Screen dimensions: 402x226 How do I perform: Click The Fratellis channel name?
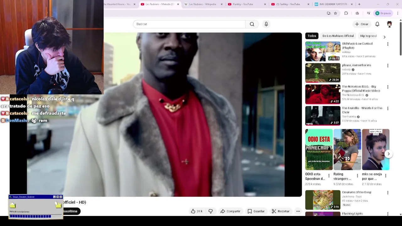(349, 117)
